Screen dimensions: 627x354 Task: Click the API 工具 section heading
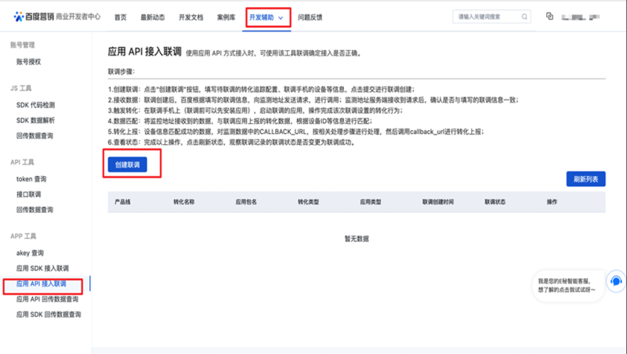[22, 162]
